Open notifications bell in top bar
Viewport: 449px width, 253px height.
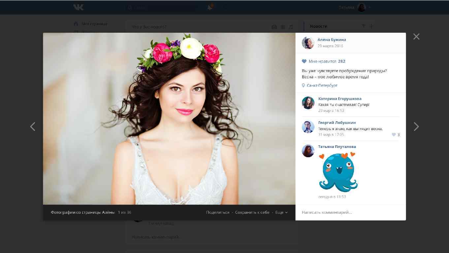(210, 7)
